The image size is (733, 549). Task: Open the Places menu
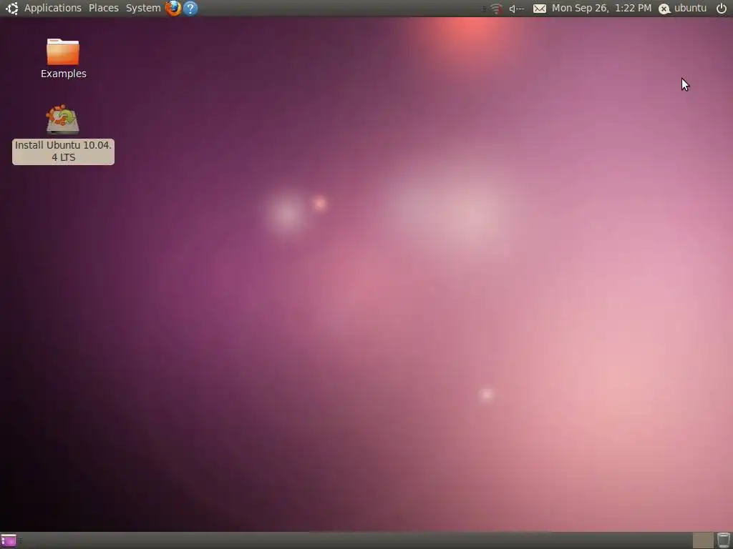103,8
